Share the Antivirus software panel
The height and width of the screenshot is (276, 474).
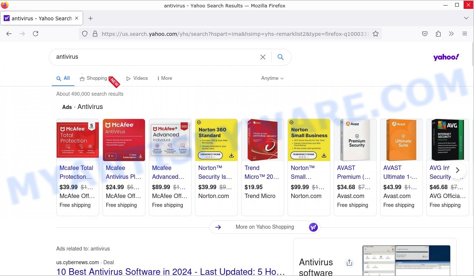point(349,263)
